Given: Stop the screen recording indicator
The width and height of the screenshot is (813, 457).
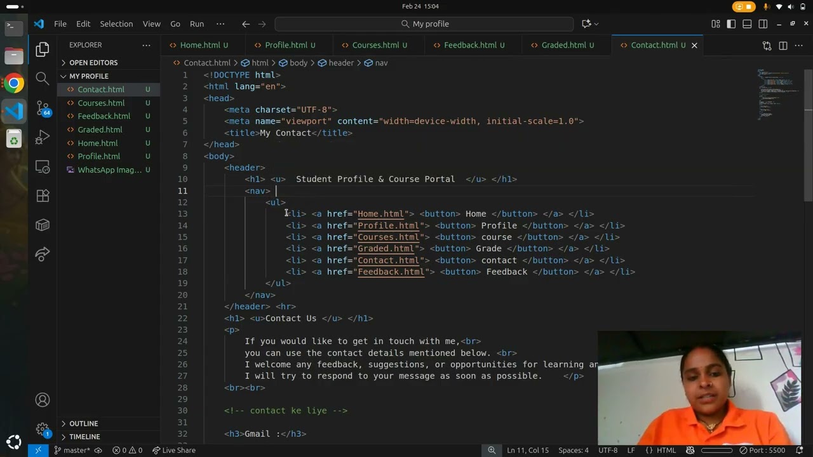Looking at the screenshot, I should pyautogui.click(x=744, y=6).
